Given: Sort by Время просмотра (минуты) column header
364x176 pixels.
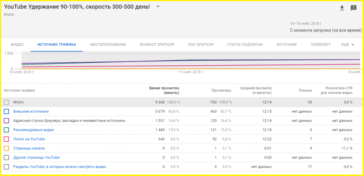Looking at the screenshot, I should (x=164, y=91).
